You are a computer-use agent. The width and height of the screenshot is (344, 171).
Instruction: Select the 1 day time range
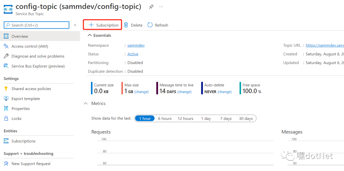tap(206, 119)
